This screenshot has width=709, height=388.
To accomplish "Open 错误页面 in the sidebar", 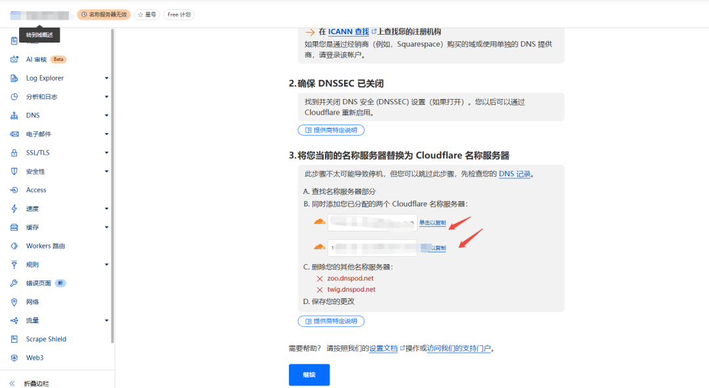I will (x=39, y=283).
